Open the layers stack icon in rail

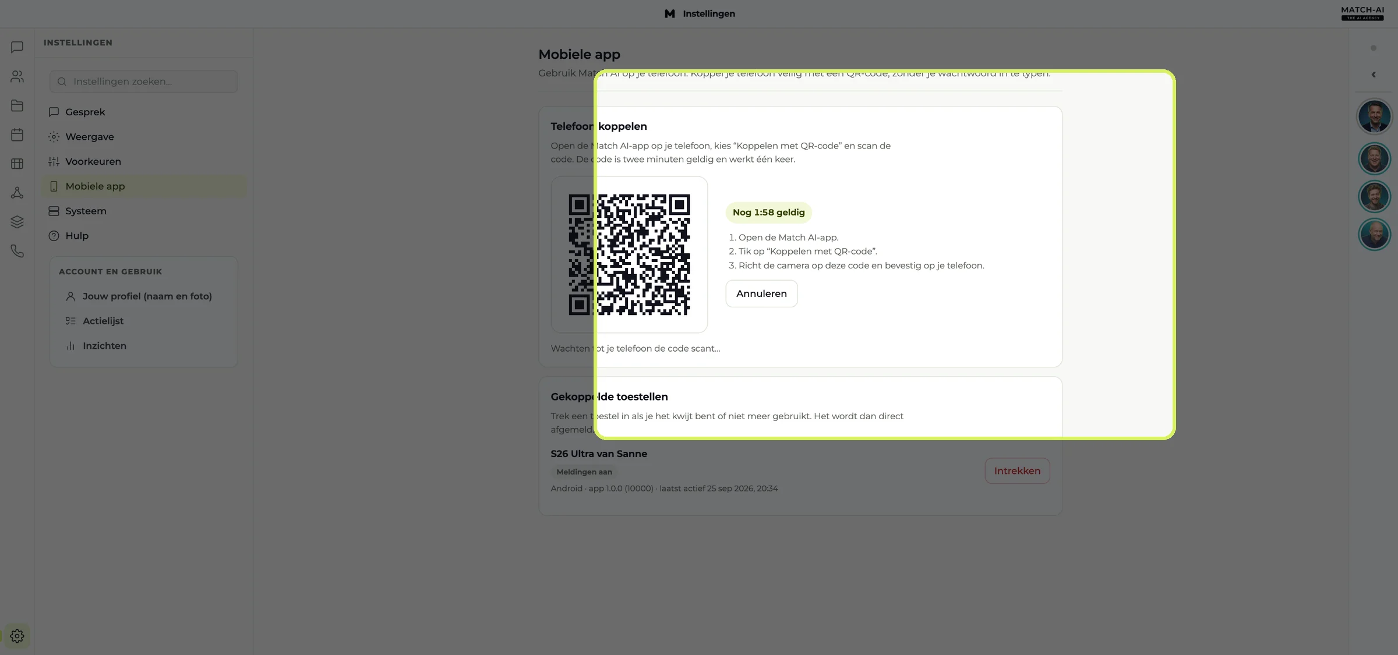(17, 222)
